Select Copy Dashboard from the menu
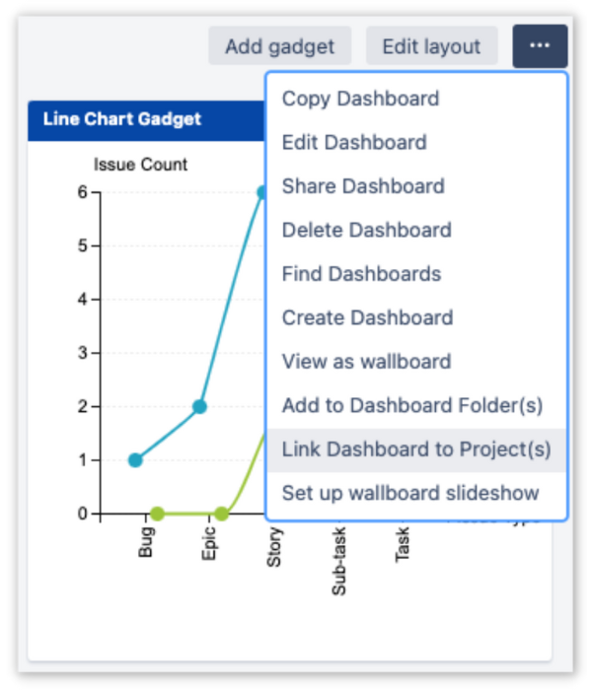This screenshot has width=592, height=690. point(360,99)
